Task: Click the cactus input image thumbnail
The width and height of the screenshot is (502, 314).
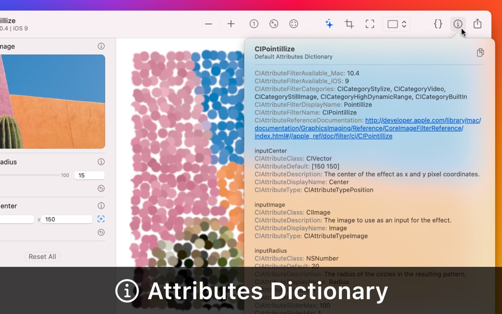Action: pos(52,101)
